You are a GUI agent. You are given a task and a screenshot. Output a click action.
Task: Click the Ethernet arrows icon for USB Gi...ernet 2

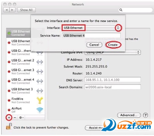(x=40, y=62)
